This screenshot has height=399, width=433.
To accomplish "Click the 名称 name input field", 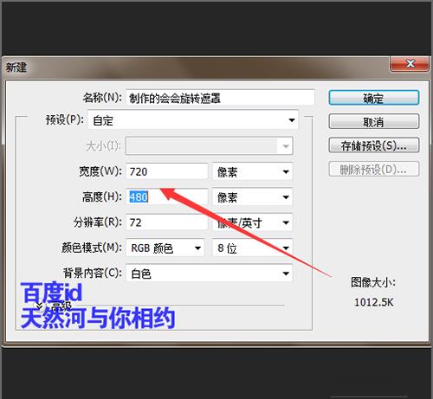I will pyautogui.click(x=220, y=98).
